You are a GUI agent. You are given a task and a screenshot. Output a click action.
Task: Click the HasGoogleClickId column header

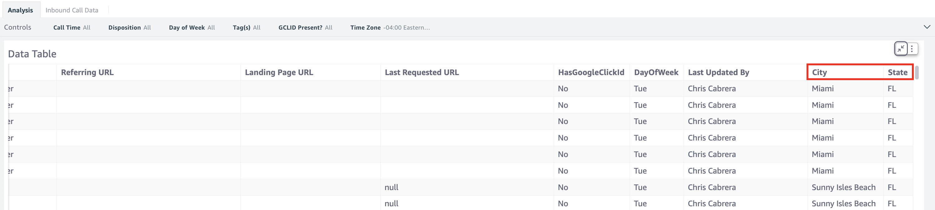[x=591, y=72]
